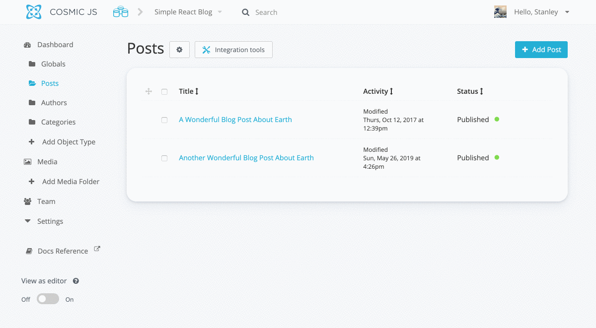The image size is (596, 328).
Task: Click the plus icon beside Add Object Type
Action: 32,142
